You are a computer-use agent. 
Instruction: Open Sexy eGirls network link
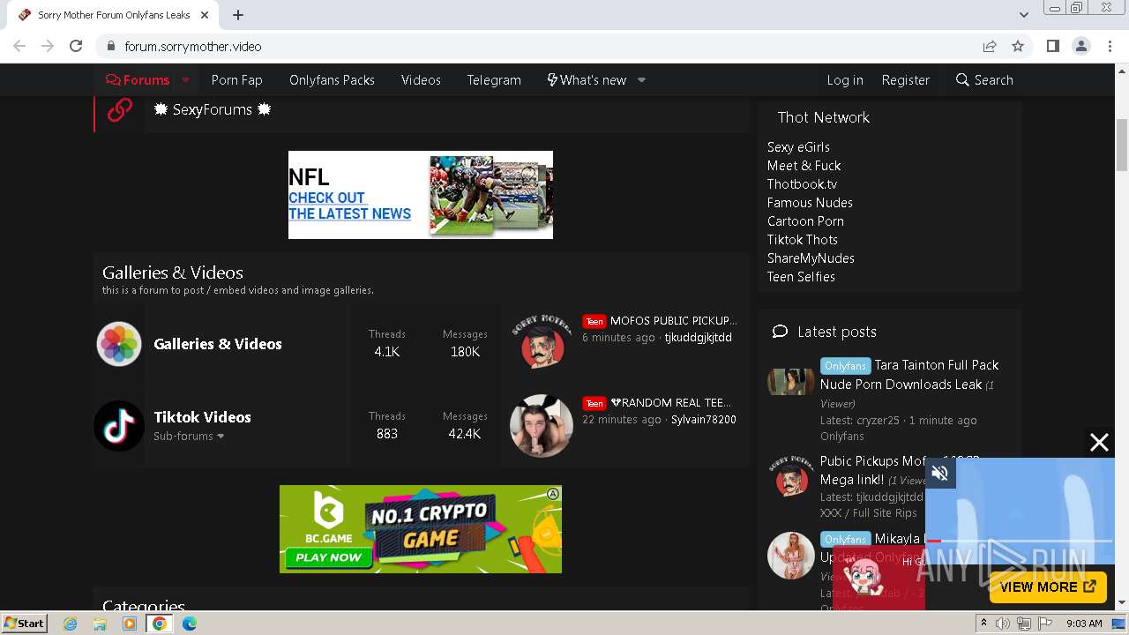(x=798, y=147)
